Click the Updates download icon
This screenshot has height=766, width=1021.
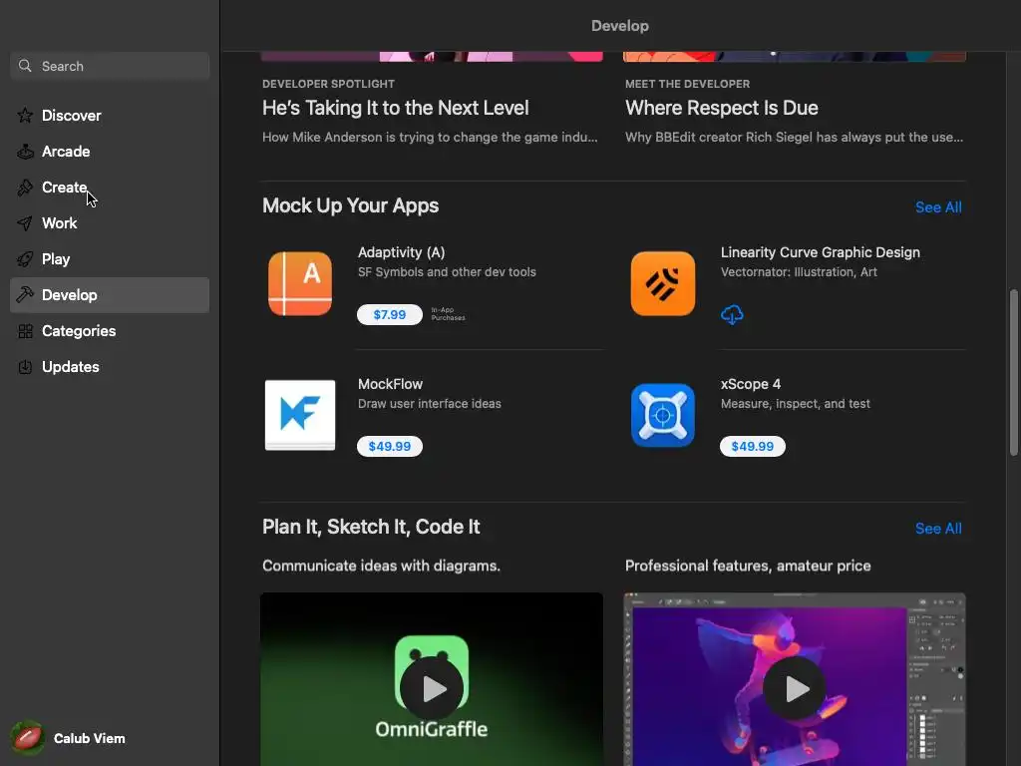[25, 367]
